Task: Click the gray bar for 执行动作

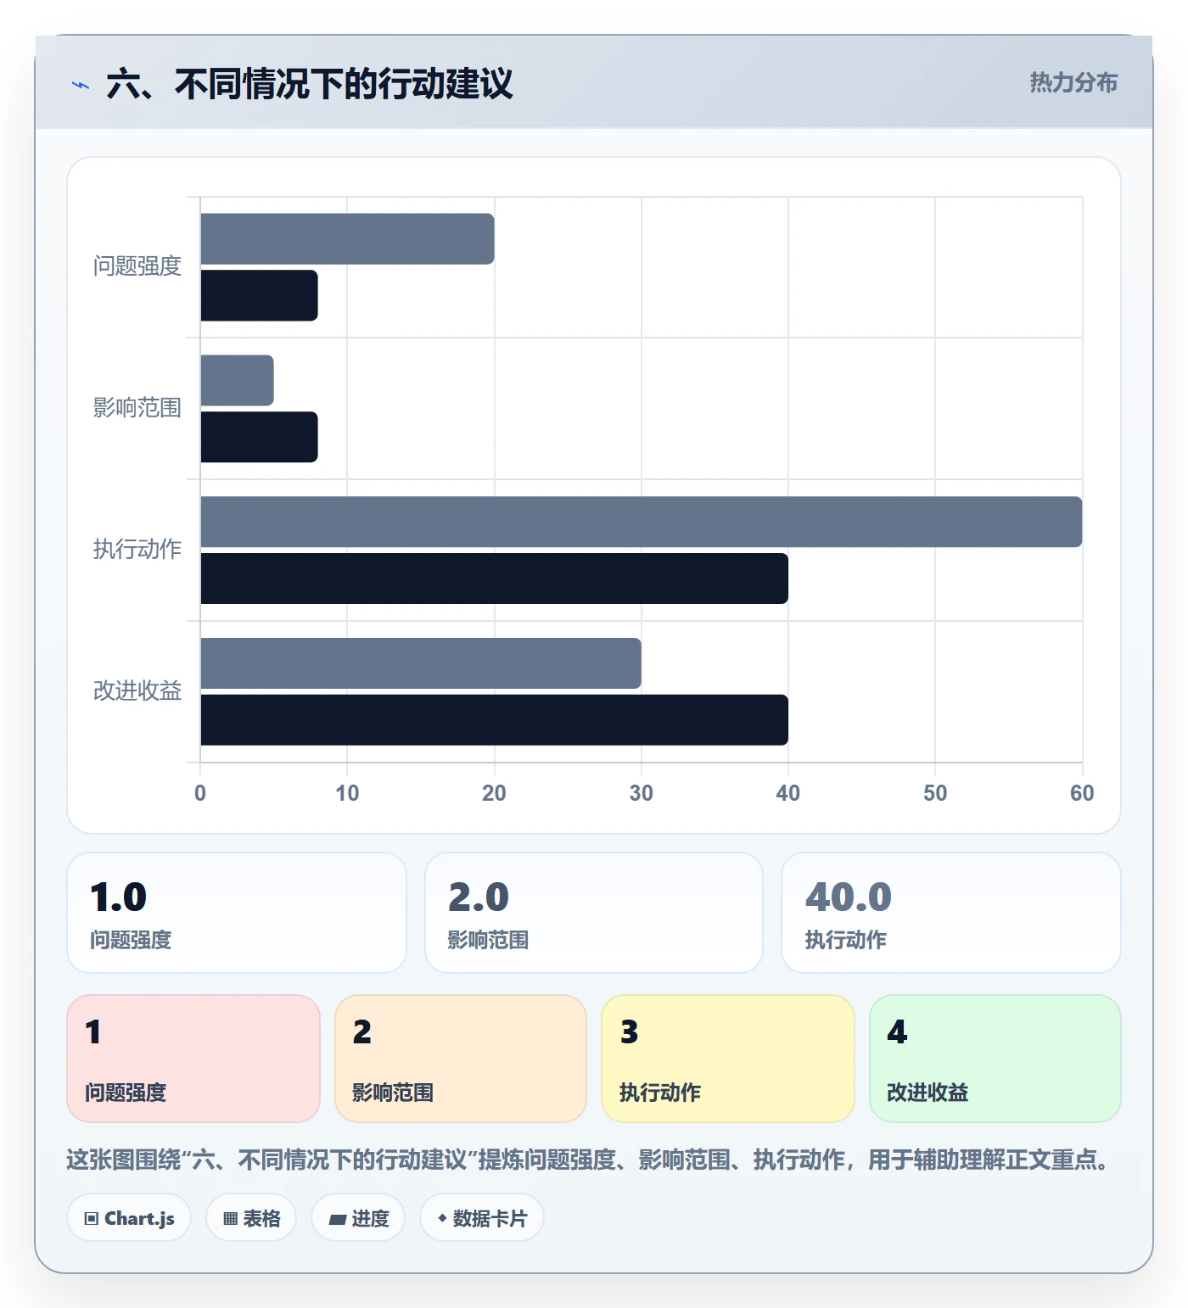Action: (x=642, y=522)
